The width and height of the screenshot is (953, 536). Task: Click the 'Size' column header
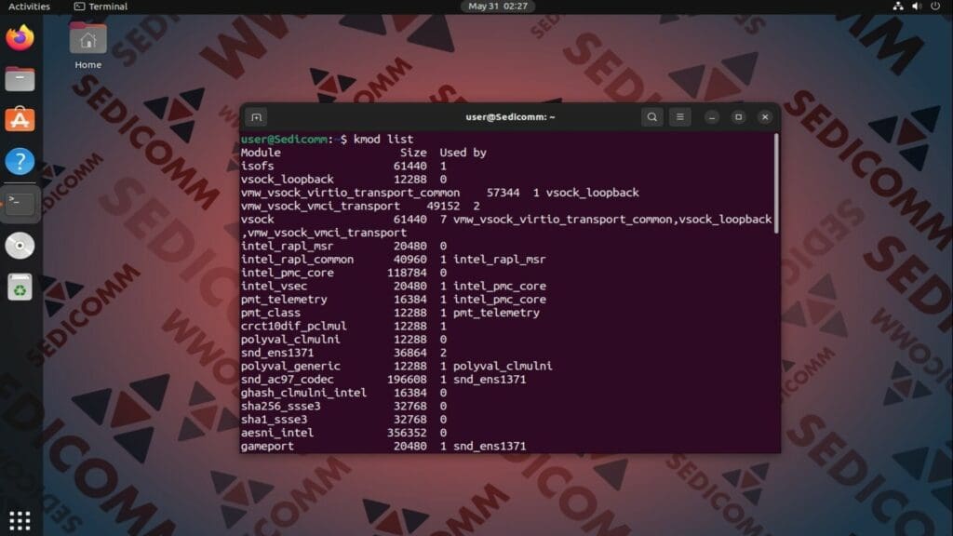413,153
